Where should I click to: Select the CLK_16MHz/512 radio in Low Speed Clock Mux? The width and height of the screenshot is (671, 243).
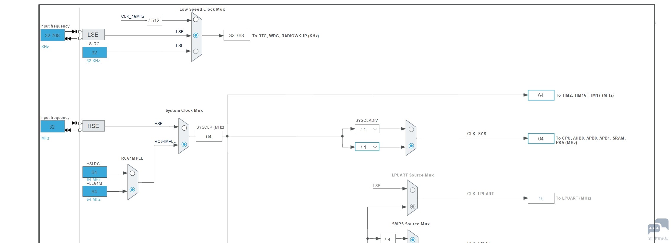point(196,20)
